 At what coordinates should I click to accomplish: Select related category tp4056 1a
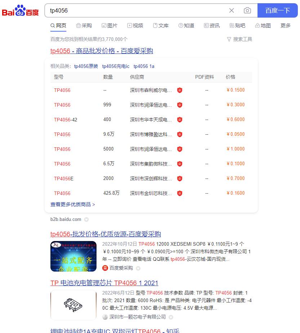click(x=144, y=66)
